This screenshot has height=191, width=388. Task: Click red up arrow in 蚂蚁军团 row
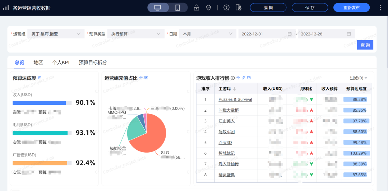(311, 132)
